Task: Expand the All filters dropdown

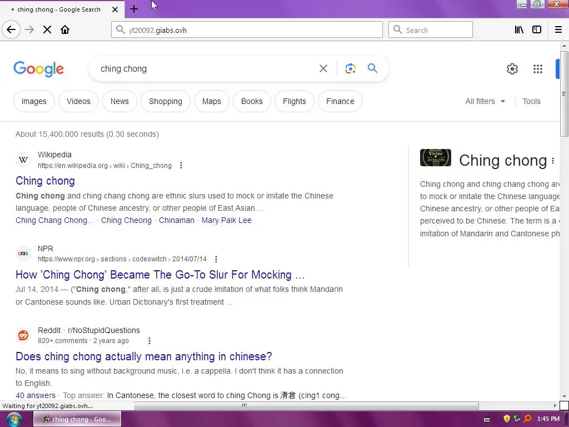Action: [x=485, y=101]
